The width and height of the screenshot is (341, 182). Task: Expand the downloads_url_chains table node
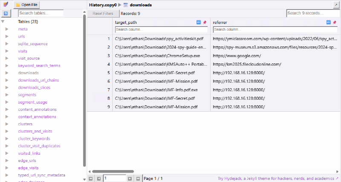point(7,80)
